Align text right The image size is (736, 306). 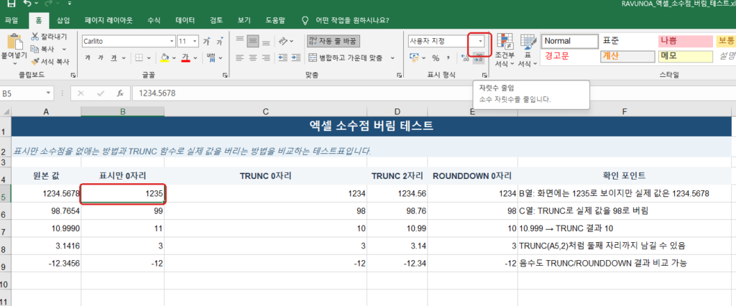266,57
